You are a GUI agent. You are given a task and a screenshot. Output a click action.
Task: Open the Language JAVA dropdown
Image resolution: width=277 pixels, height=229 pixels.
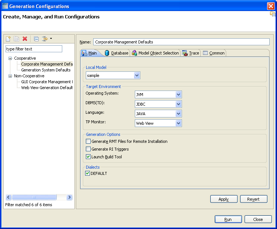point(178,113)
